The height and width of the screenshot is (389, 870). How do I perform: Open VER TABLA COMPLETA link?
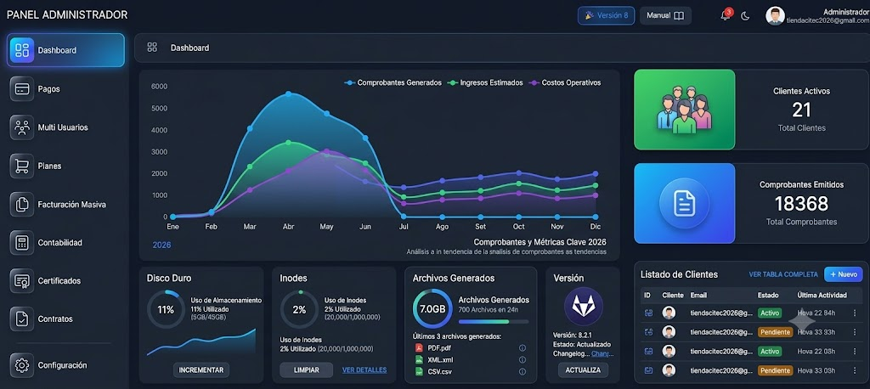pyautogui.click(x=782, y=274)
